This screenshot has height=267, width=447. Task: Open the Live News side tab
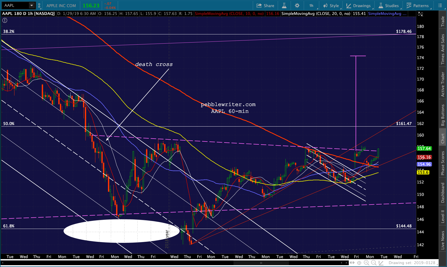[443, 240]
